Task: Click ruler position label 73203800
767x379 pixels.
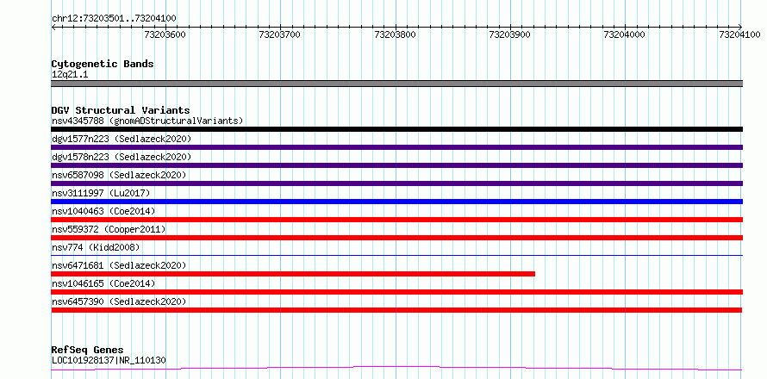Action: [x=395, y=34]
